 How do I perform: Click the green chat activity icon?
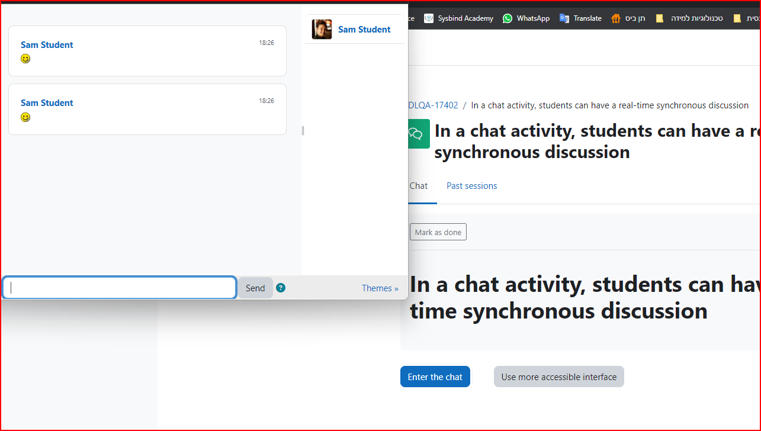click(419, 134)
